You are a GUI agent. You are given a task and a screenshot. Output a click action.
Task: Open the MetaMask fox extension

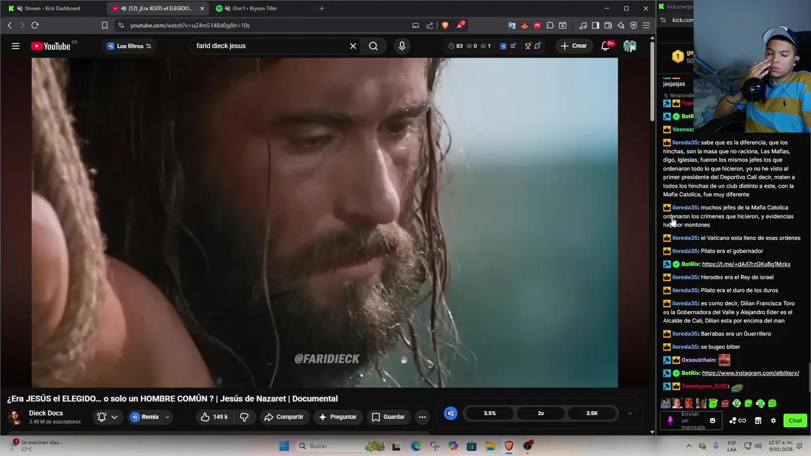tap(525, 25)
